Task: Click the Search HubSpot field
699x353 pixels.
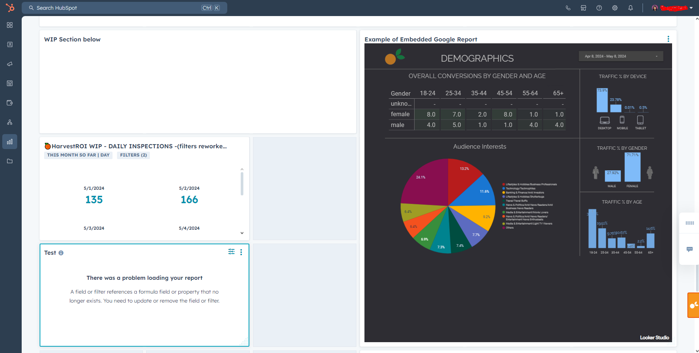Action: 124,8
